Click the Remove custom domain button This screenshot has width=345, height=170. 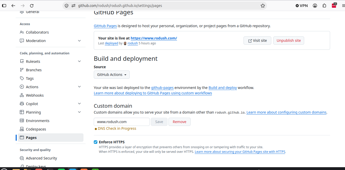point(180,122)
